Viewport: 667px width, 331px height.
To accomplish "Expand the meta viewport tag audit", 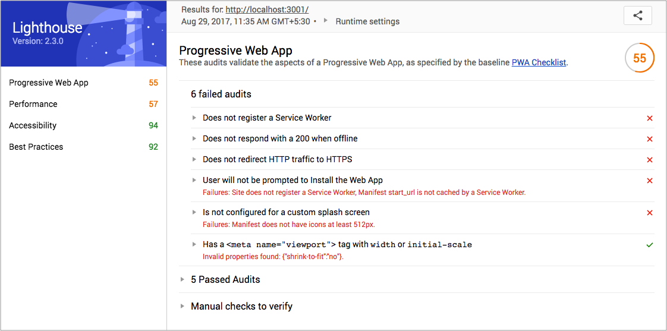I will [x=194, y=244].
